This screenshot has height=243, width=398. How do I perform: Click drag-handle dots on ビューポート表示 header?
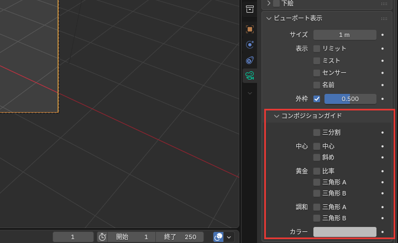pos(384,19)
